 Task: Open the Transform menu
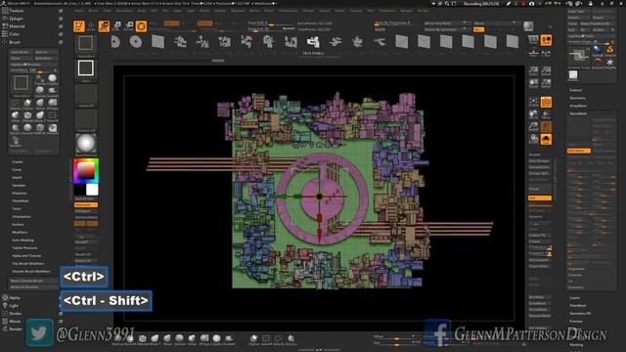click(387, 11)
